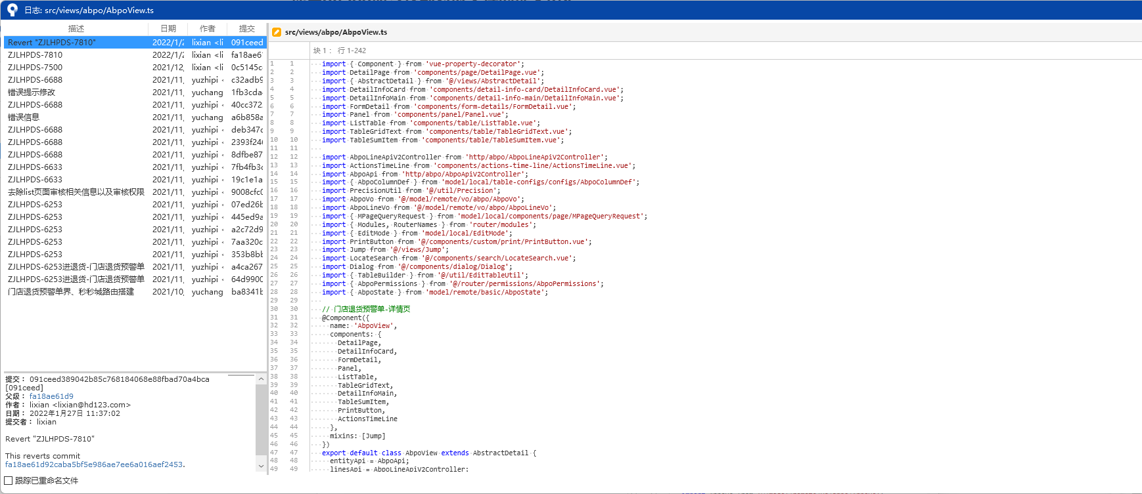
Task: Select commit hash 7aa320c cell
Action: point(246,242)
